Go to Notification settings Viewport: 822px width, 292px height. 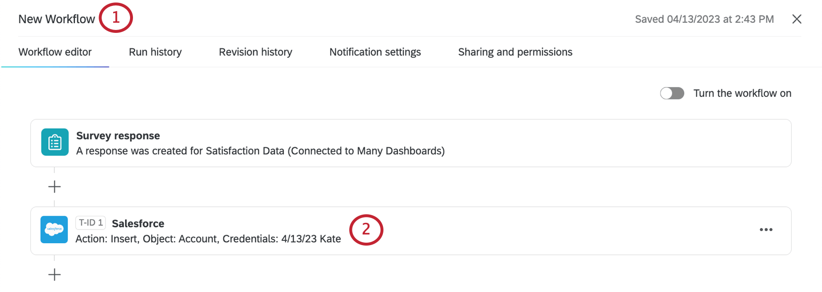click(x=375, y=52)
